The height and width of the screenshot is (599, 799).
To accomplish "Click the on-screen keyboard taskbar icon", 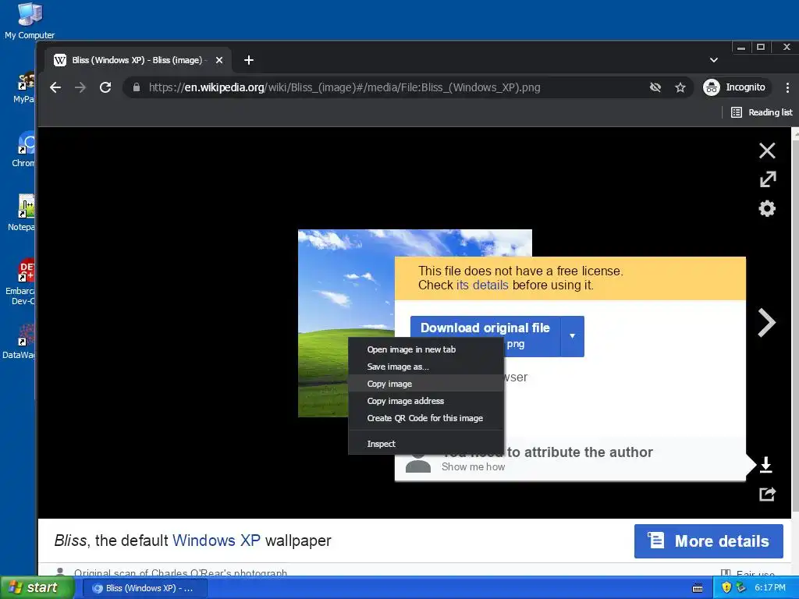I will coord(698,588).
